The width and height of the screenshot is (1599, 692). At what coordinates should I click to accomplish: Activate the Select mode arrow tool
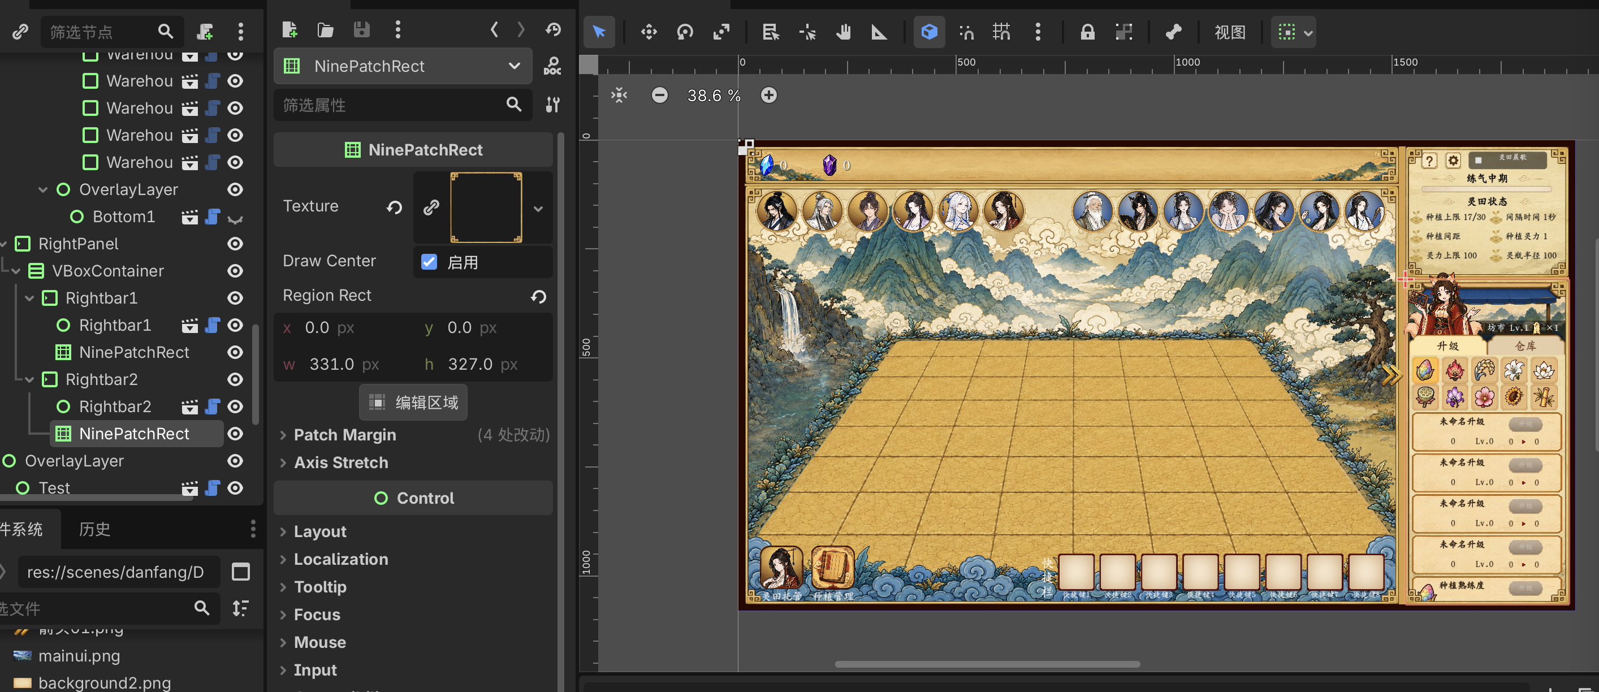pyautogui.click(x=599, y=32)
